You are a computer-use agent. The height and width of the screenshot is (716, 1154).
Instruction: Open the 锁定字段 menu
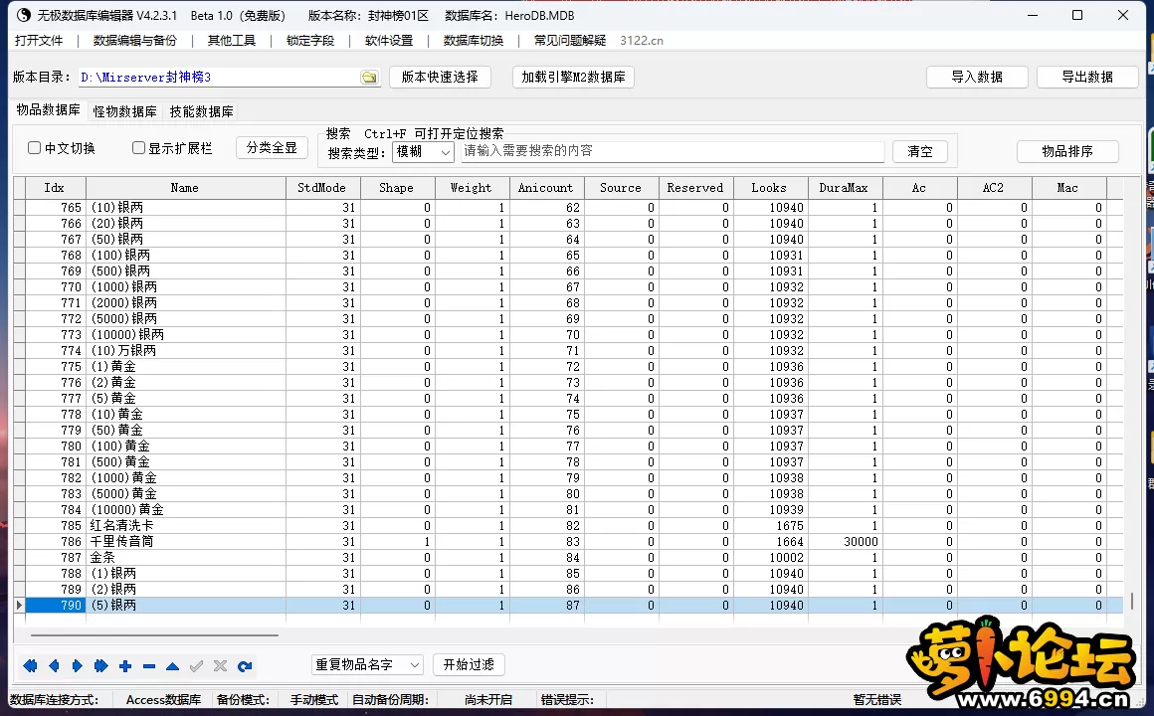[x=310, y=41]
